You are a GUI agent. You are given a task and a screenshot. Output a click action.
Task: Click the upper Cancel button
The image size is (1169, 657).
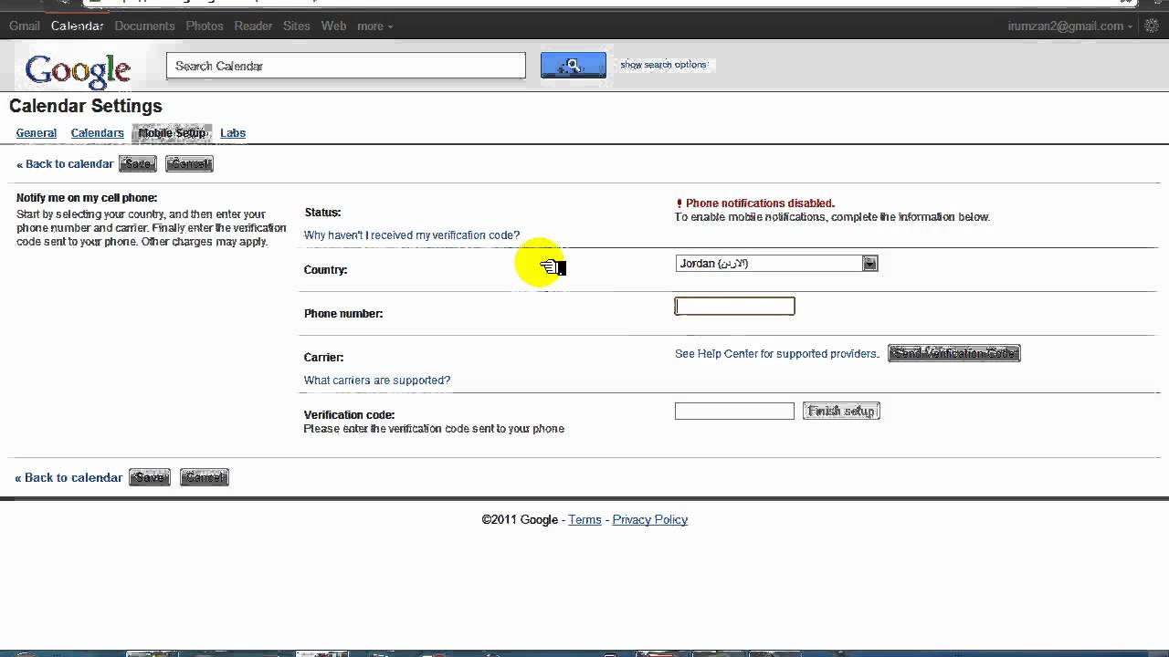189,164
